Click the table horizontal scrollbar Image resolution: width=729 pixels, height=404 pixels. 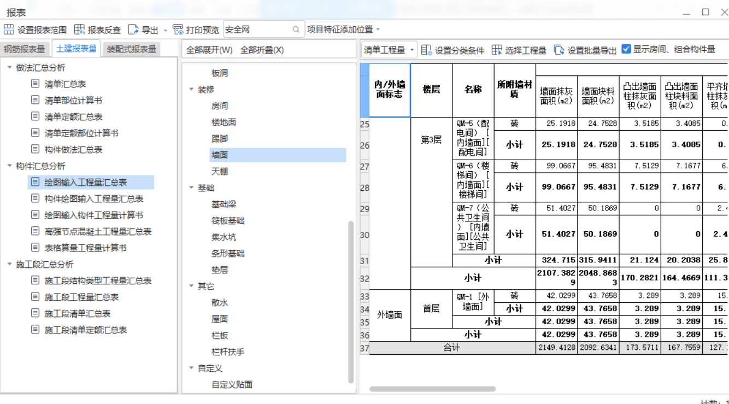(432, 389)
